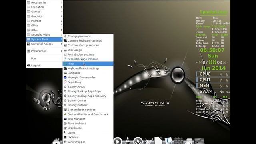The image size is (256, 144).
Task: Click the blank document dock icon
Action: click(158, 140)
